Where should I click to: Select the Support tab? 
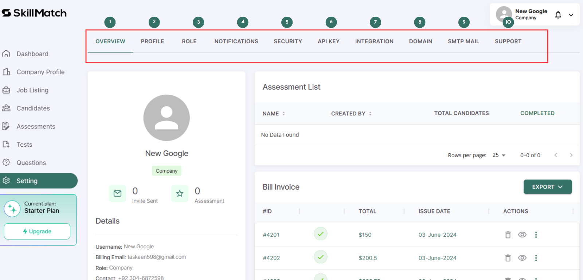508,42
